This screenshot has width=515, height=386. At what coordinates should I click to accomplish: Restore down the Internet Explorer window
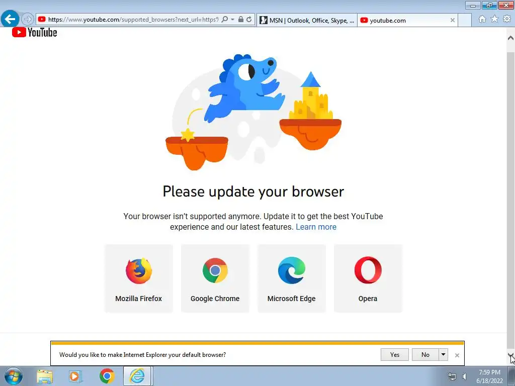tap(489, 5)
